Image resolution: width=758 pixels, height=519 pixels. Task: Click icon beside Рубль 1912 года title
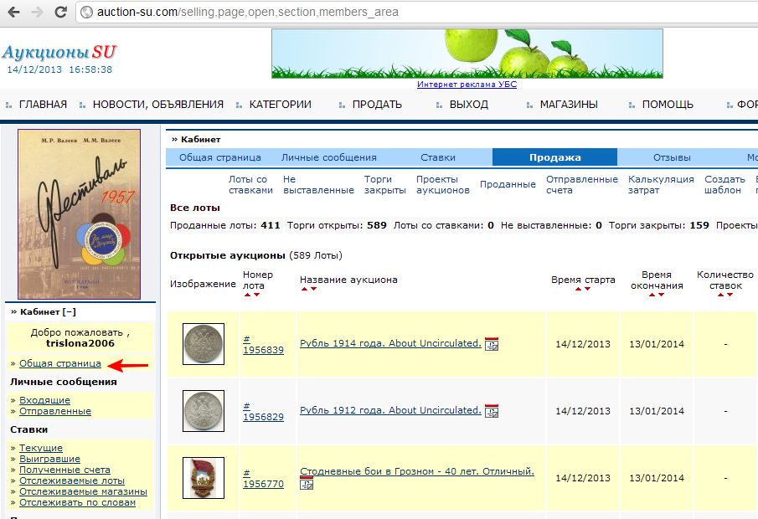(492, 410)
